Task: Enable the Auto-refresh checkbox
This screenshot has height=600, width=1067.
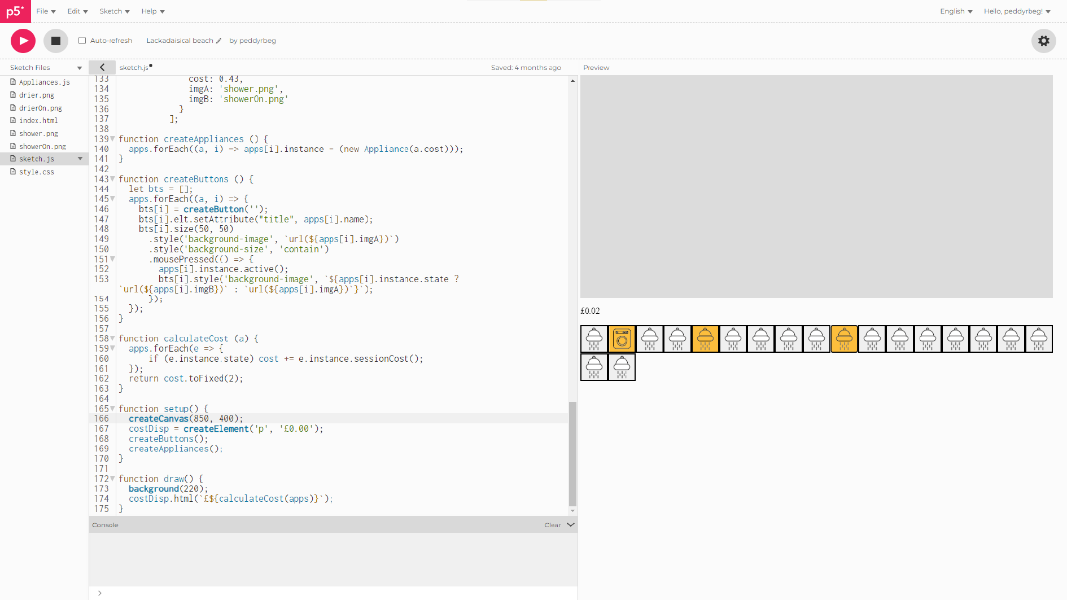Action: [x=82, y=41]
